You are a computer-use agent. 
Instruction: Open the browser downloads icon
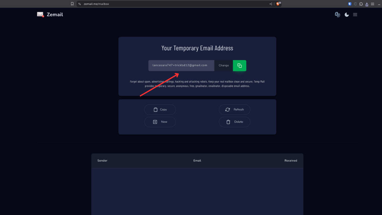pos(367,4)
